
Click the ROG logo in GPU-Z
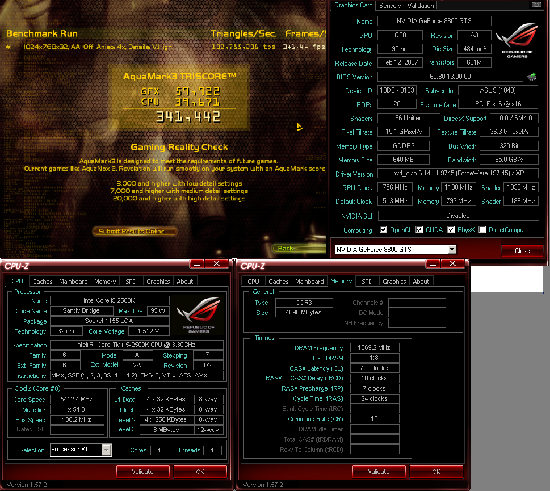pyautogui.click(x=517, y=40)
